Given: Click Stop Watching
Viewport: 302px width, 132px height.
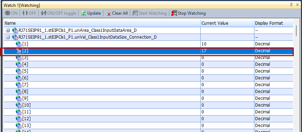Looking at the screenshot, I should click(x=189, y=13).
